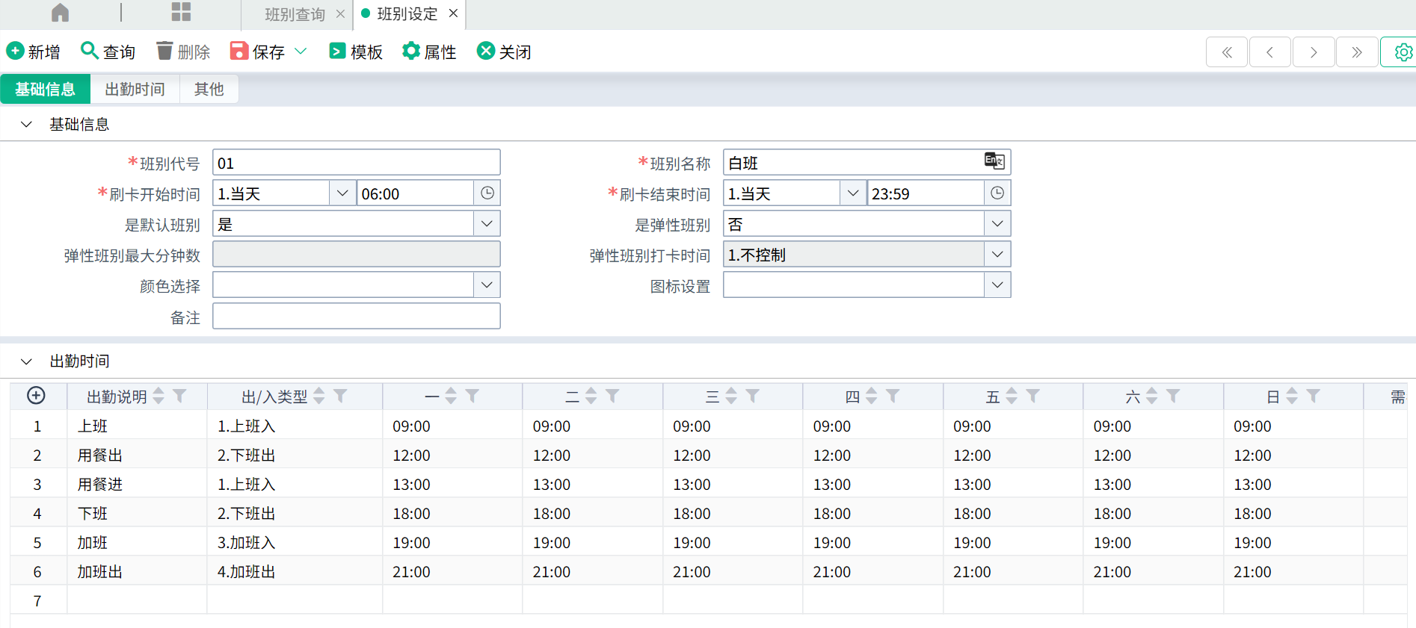
Task: Click the 新增 button
Action: 34,52
